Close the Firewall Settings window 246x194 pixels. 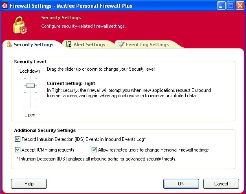tap(240, 6)
